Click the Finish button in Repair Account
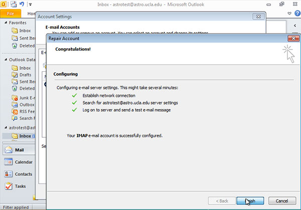 point(250,201)
